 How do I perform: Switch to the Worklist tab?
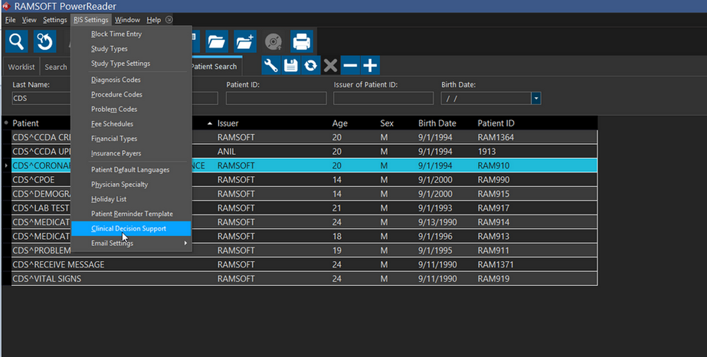point(21,67)
